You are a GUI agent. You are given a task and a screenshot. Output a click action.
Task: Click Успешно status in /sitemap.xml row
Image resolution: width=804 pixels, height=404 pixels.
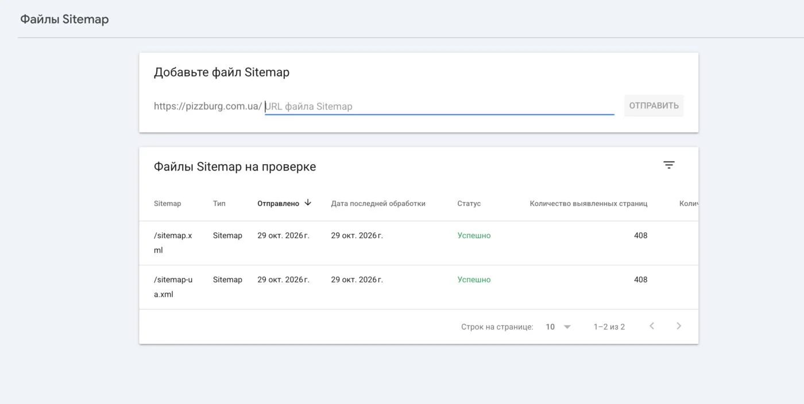pyautogui.click(x=474, y=235)
